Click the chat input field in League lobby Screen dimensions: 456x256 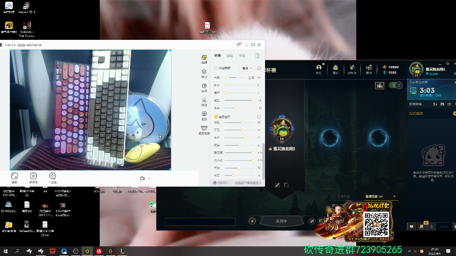point(200,222)
